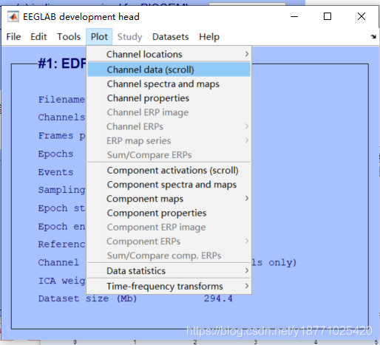Click the dock arrow icon in the menu bar
Image resolution: width=380 pixels, height=345 pixels.
[373, 37]
